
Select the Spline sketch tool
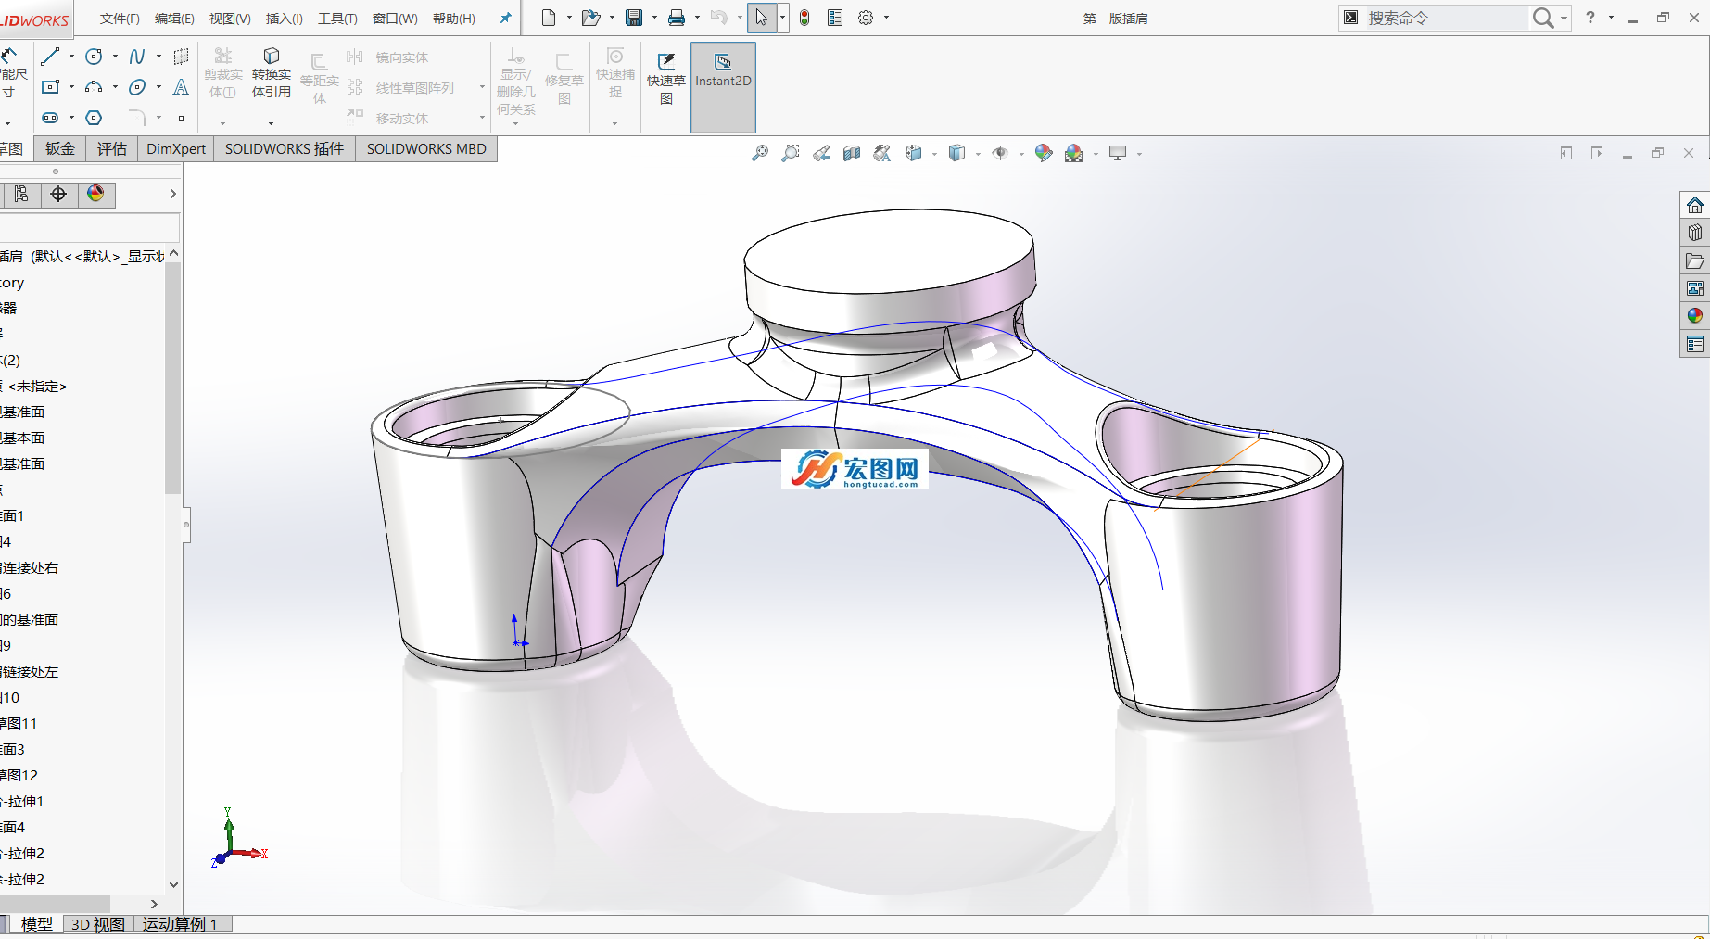click(137, 57)
